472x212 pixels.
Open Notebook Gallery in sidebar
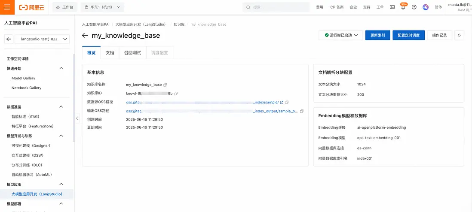pos(27,88)
